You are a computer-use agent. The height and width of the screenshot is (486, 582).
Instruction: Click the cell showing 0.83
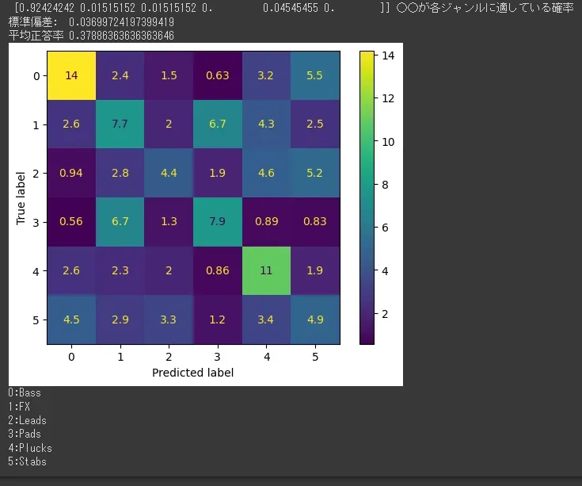pyautogui.click(x=315, y=222)
